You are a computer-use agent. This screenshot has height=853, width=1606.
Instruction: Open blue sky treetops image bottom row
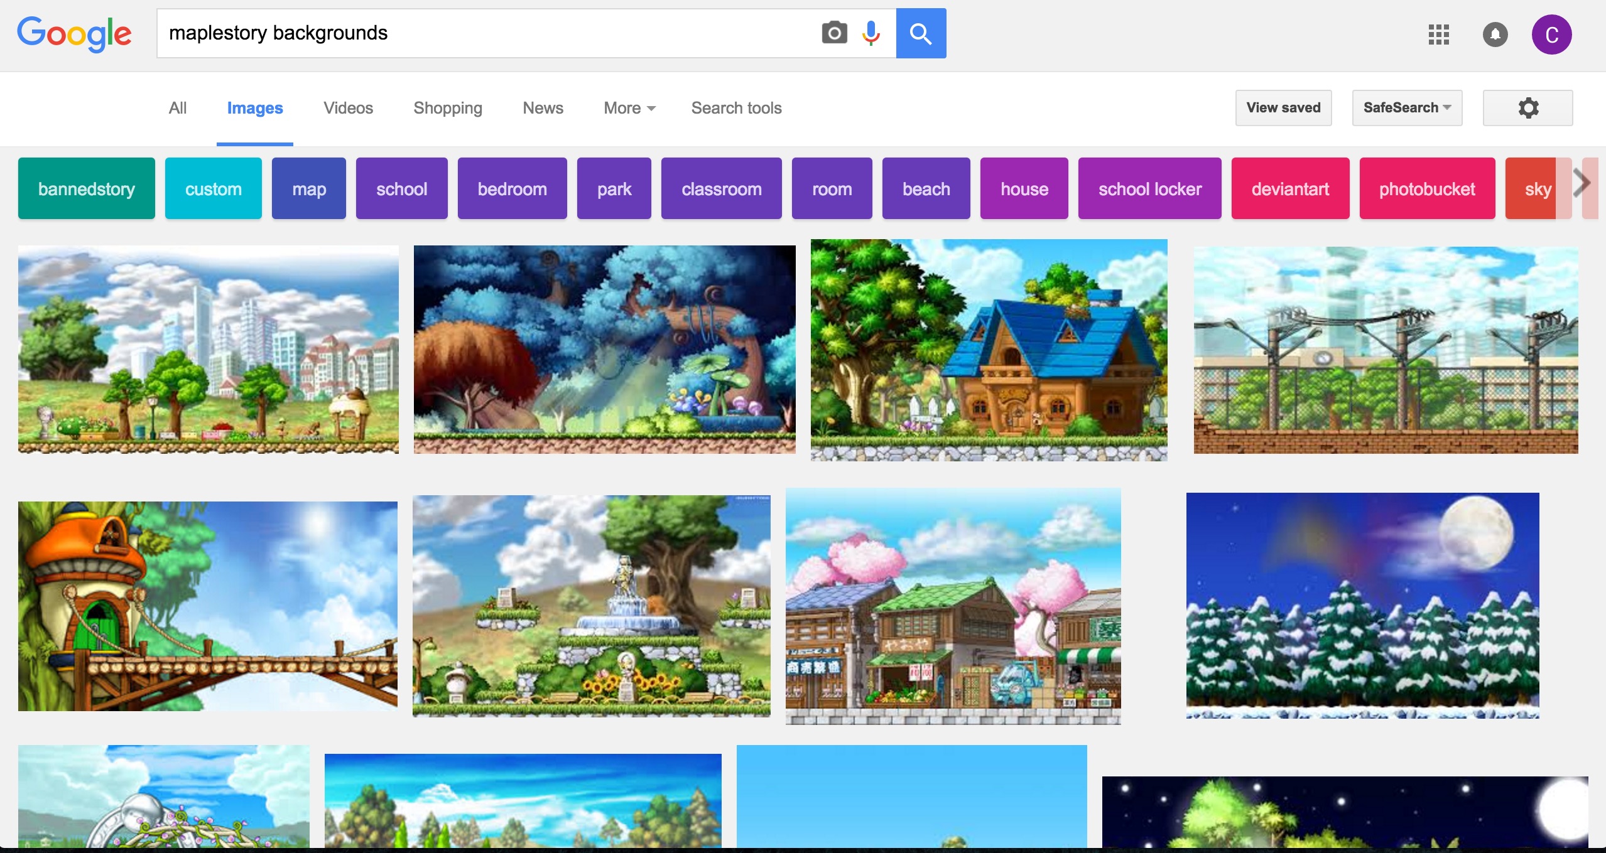tap(523, 801)
